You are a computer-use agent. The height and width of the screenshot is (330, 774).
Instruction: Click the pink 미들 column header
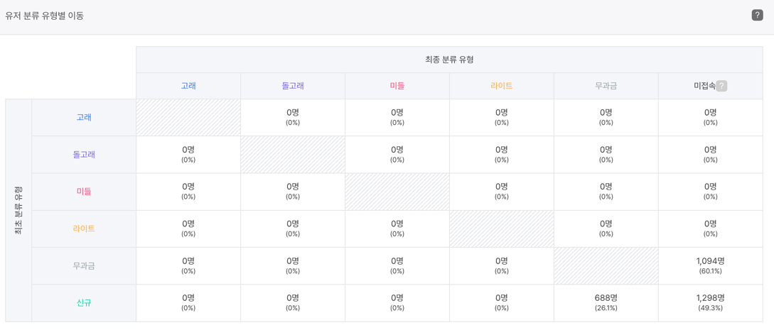(x=397, y=86)
